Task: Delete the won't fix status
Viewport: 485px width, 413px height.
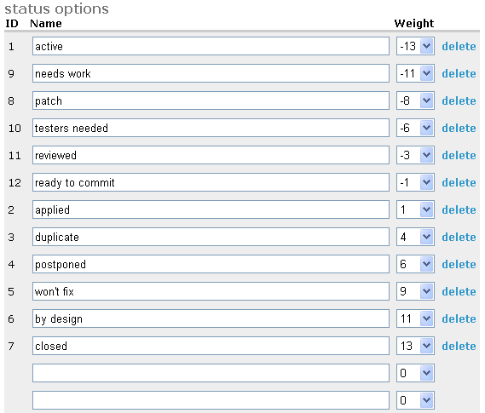Action: (459, 291)
